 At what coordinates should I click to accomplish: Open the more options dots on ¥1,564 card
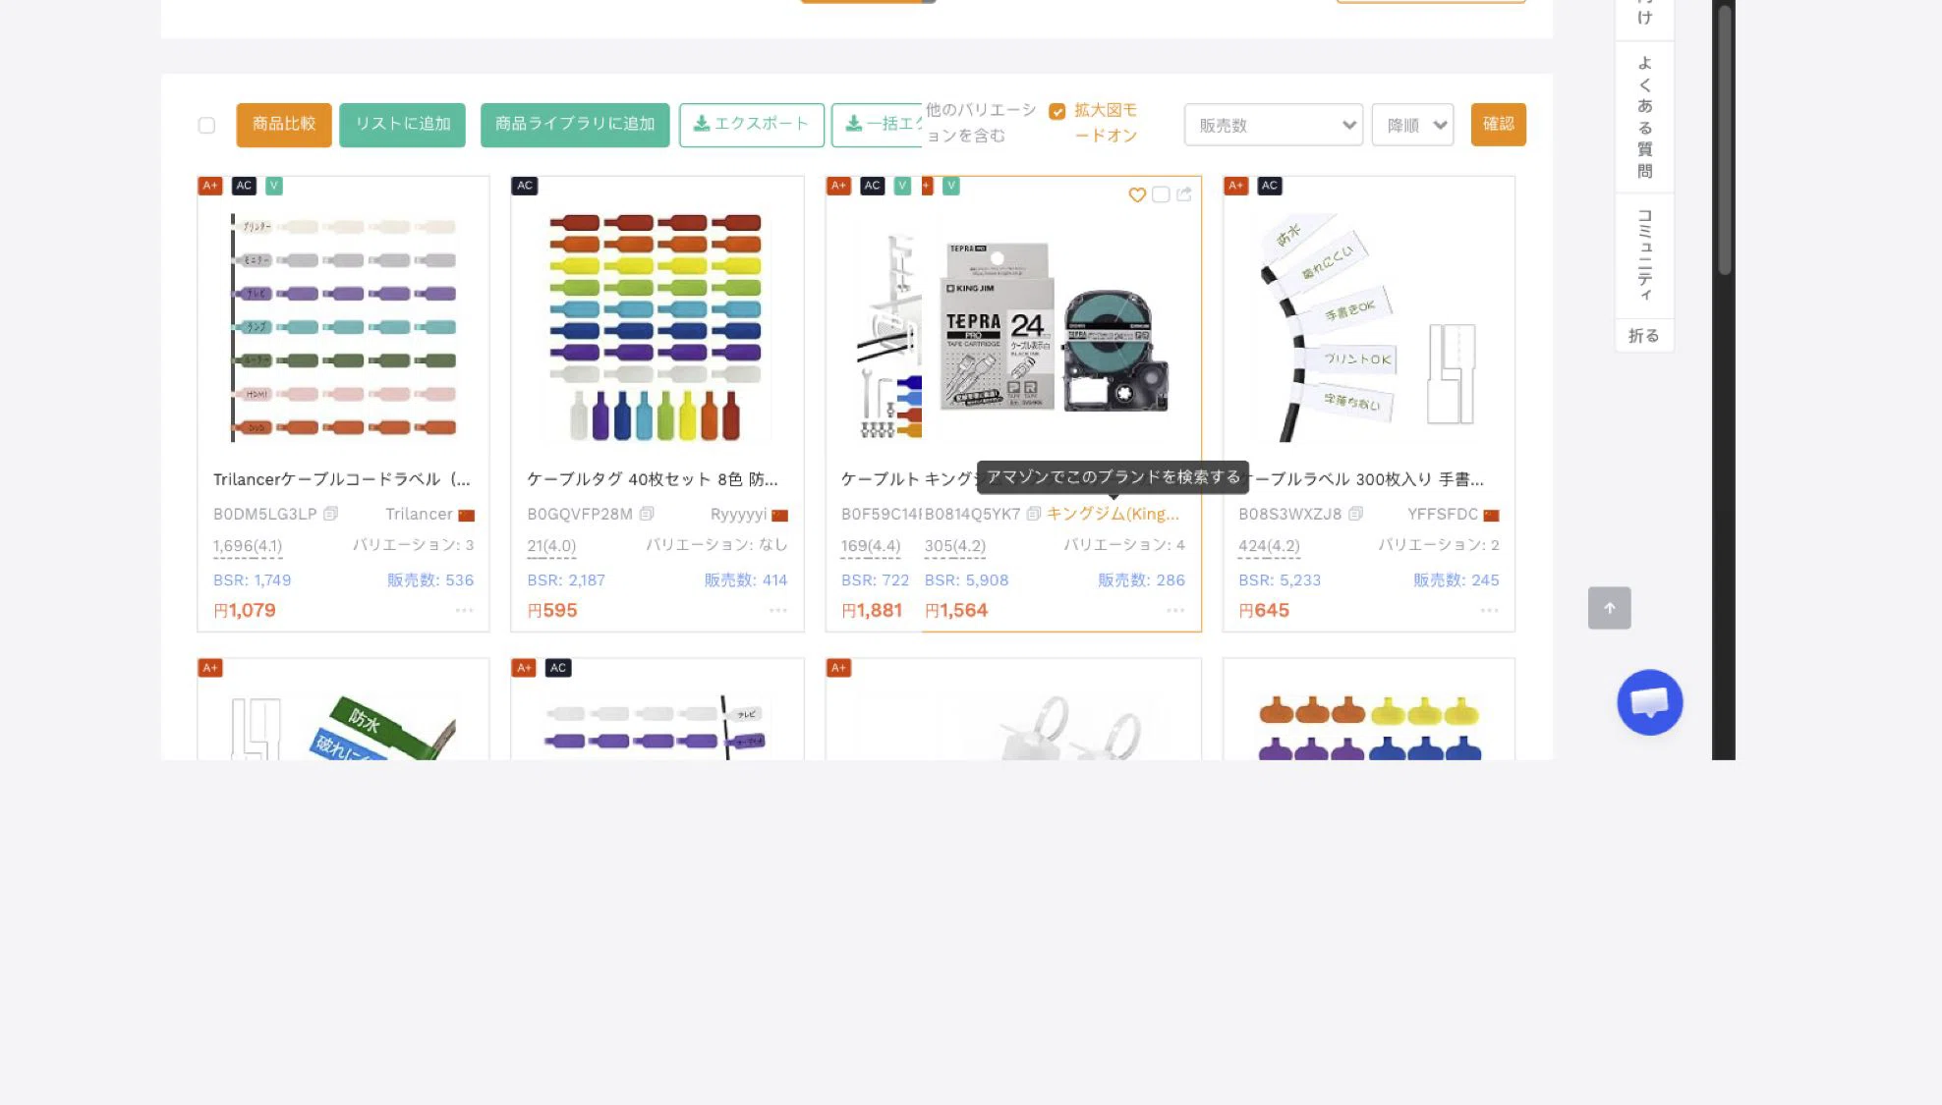pyautogui.click(x=1175, y=610)
